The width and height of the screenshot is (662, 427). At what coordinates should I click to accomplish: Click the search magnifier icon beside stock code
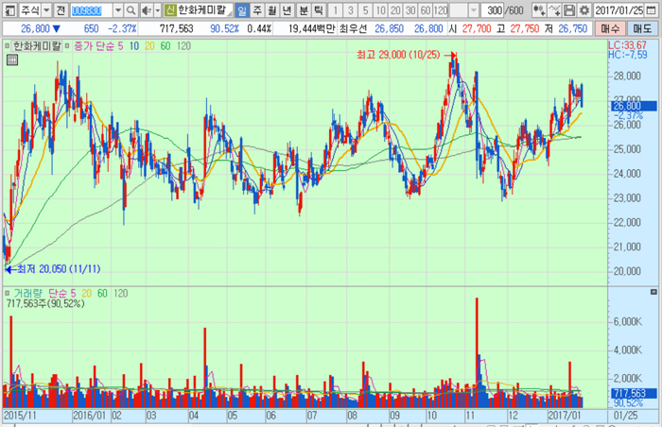131,9
